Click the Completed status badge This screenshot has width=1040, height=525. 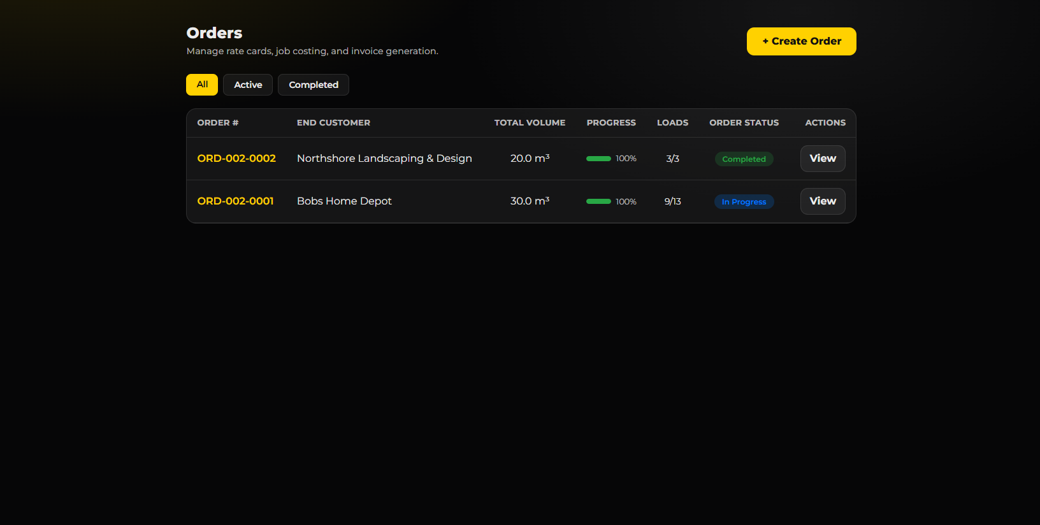coord(744,159)
